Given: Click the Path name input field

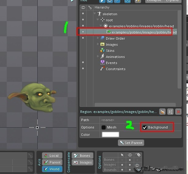Looking at the screenshot, I should 141,120.
